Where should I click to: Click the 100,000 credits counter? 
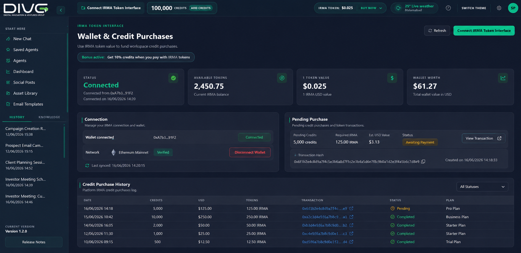[x=169, y=8]
